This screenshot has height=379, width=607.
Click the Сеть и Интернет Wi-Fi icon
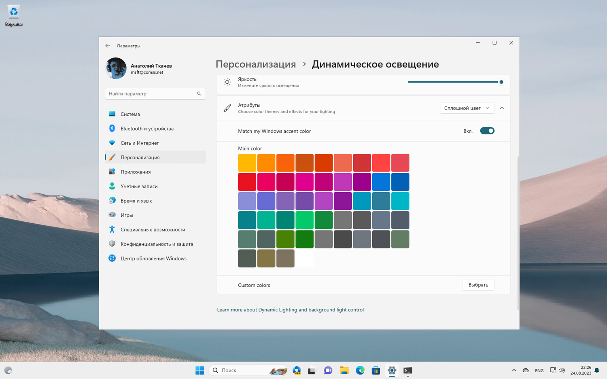pos(112,143)
